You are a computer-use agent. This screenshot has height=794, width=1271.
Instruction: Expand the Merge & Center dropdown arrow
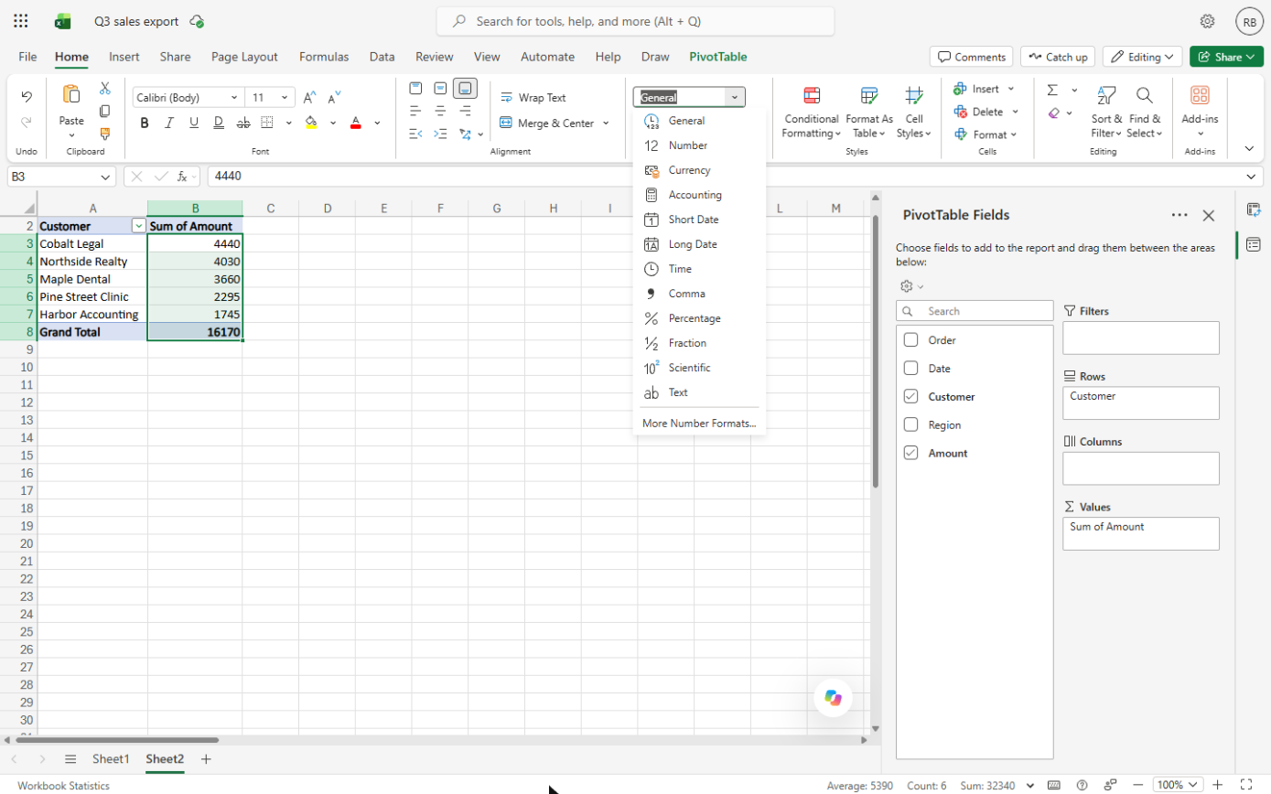coord(606,123)
